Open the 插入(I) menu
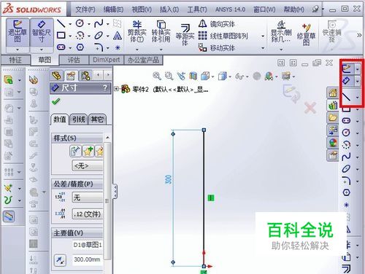Viewport: 365px width, 274px height. (x=169, y=9)
